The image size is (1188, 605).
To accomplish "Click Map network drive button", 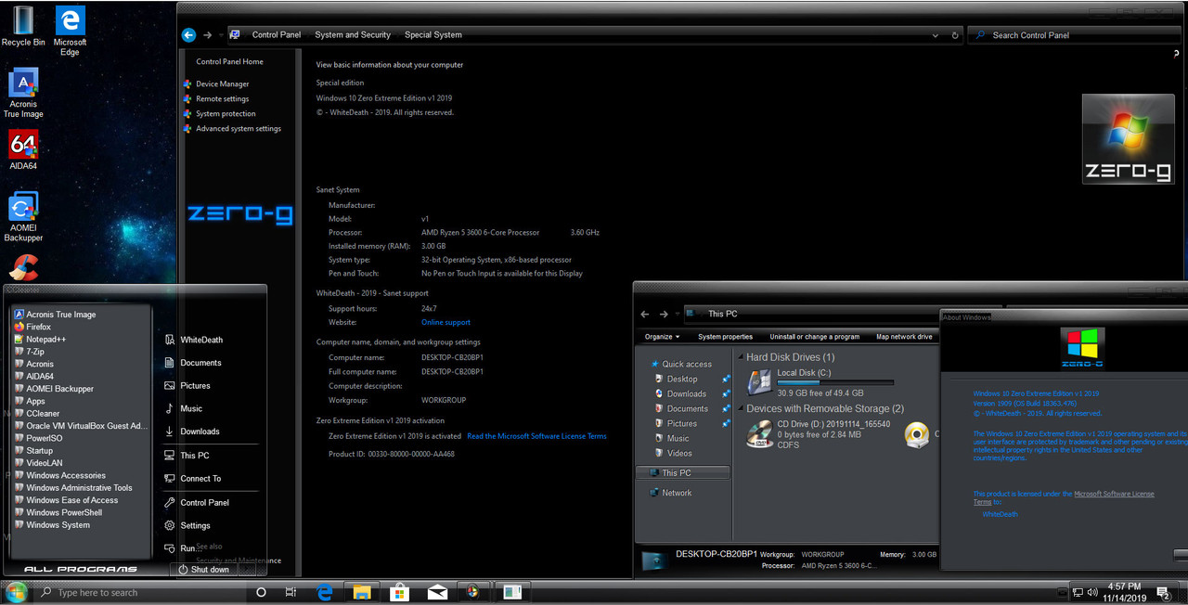I will tap(904, 337).
